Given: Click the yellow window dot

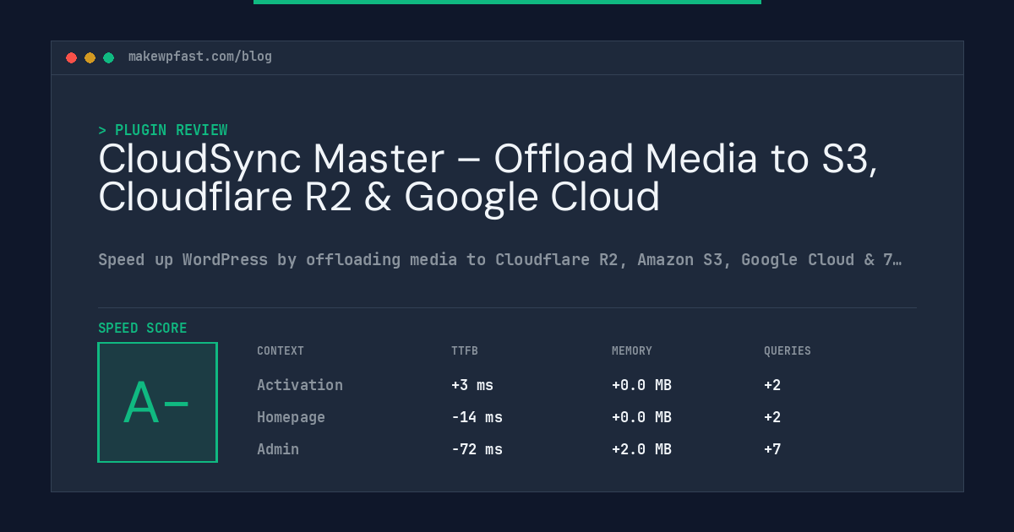Looking at the screenshot, I should pos(90,57).
